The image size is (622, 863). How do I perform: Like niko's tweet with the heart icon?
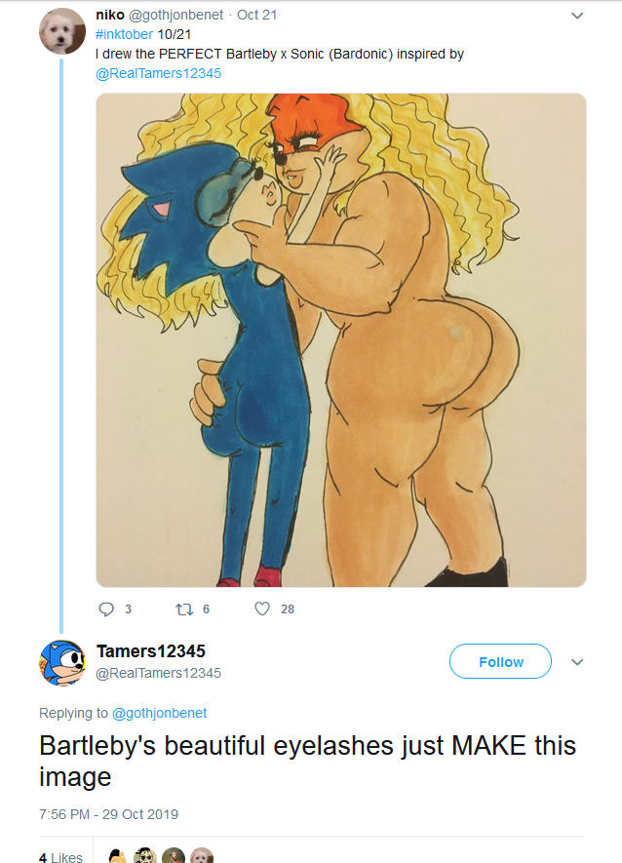261,608
